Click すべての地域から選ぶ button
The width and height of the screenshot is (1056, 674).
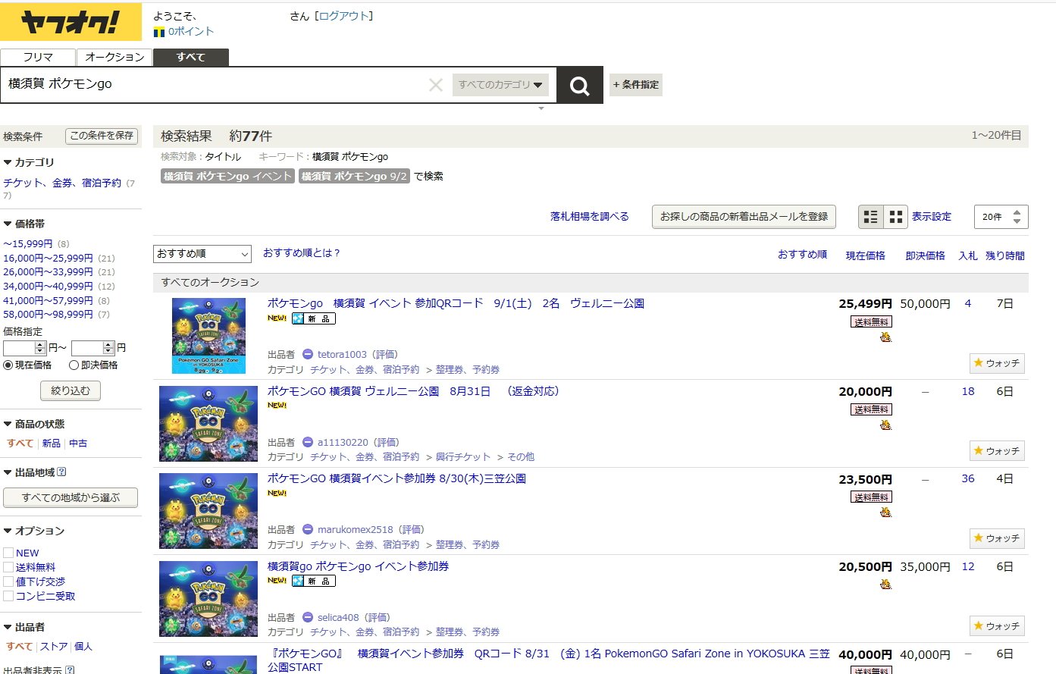pos(71,497)
